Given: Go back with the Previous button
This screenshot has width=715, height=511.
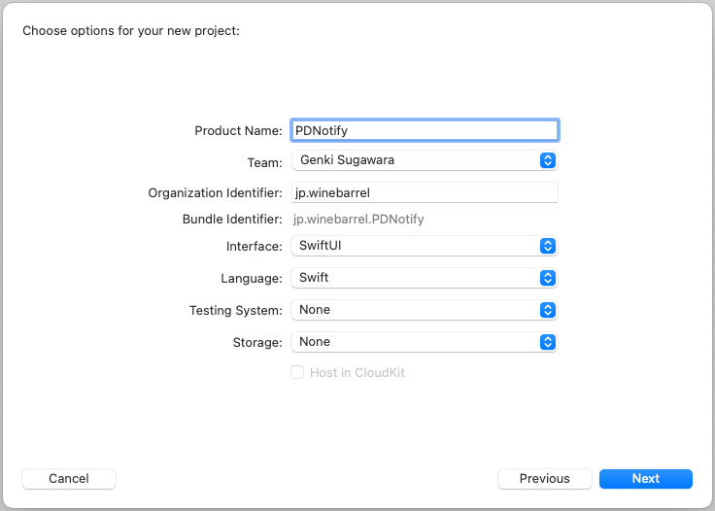Looking at the screenshot, I should pyautogui.click(x=544, y=478).
